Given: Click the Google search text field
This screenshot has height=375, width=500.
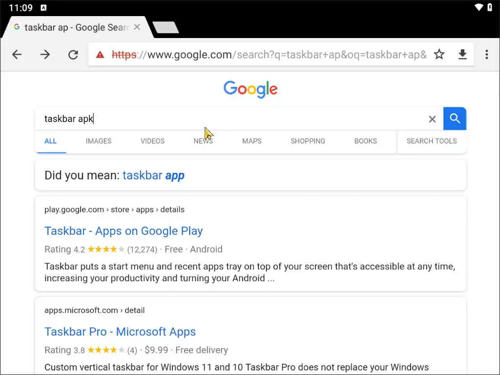Looking at the screenshot, I should point(234,119).
